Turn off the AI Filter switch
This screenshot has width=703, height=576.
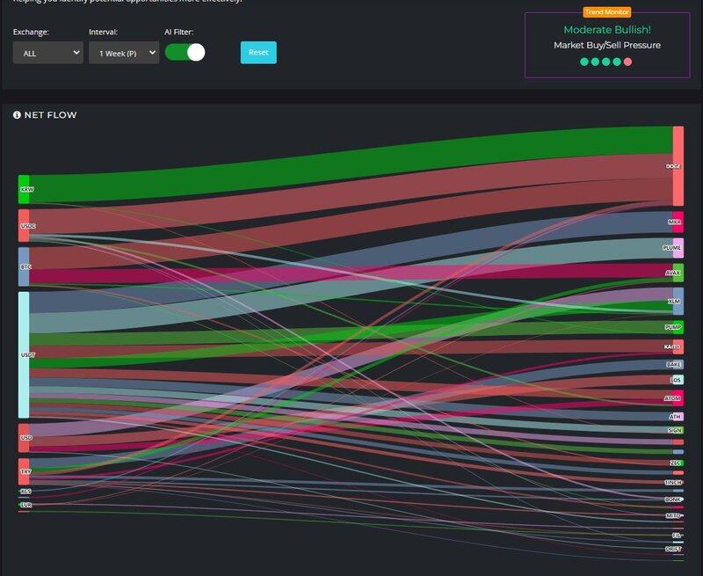185,53
